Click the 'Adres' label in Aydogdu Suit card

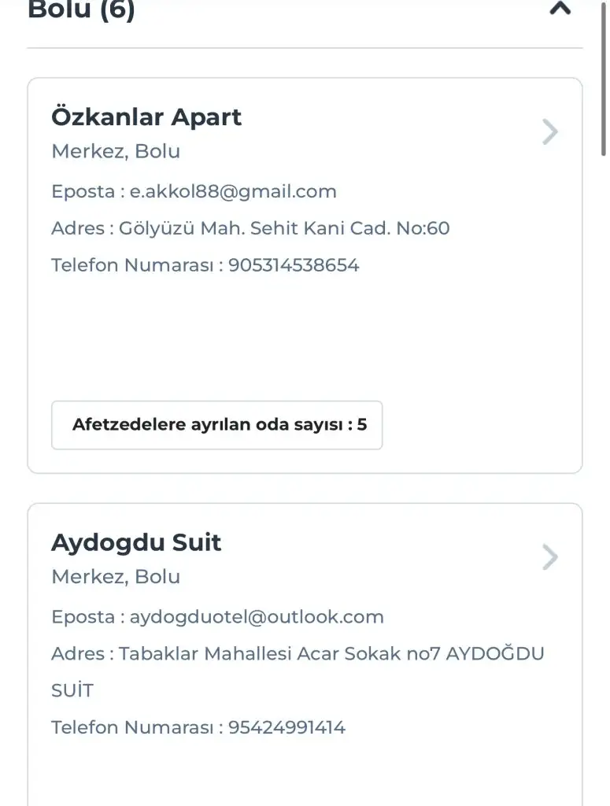pyautogui.click(x=77, y=654)
